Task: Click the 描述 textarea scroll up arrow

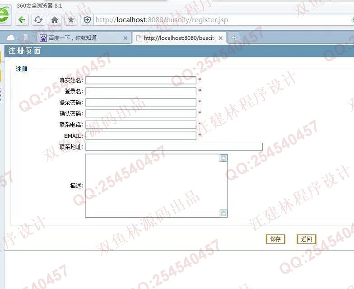Action: [x=224, y=158]
